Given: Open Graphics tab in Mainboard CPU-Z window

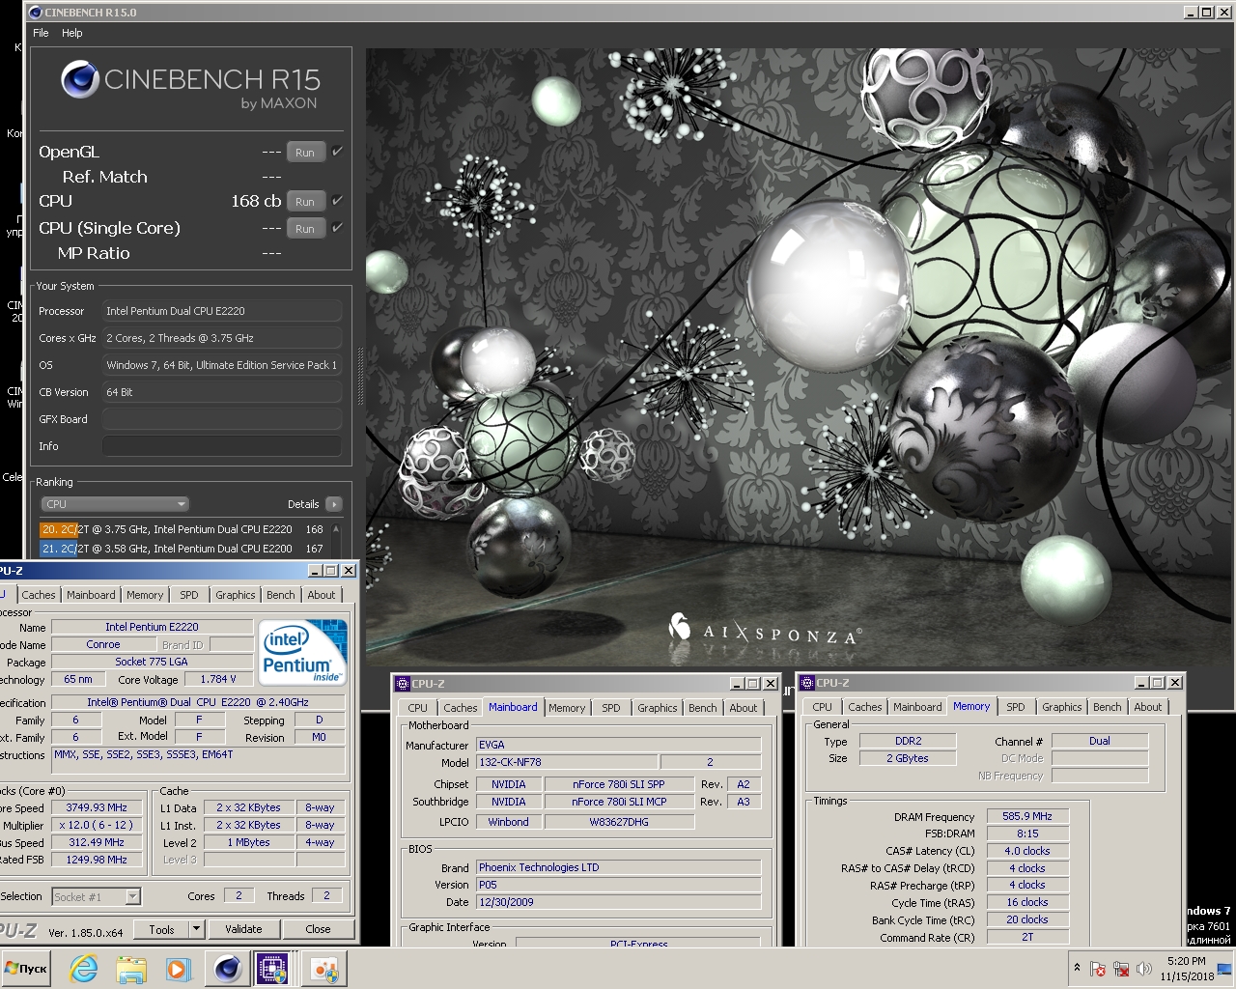Looking at the screenshot, I should coord(658,708).
